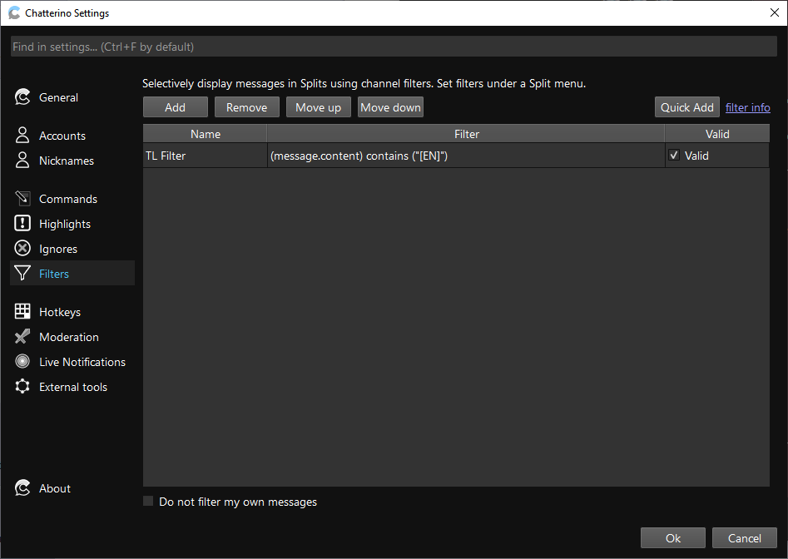The height and width of the screenshot is (559, 788).
Task: Click the Nicknames person icon
Action: click(x=22, y=161)
